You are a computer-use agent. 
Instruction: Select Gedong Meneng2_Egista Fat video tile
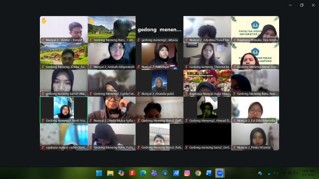point(112,83)
